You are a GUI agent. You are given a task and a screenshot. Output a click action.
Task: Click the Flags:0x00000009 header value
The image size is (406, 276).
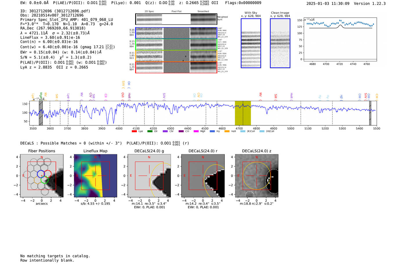click(243, 3)
